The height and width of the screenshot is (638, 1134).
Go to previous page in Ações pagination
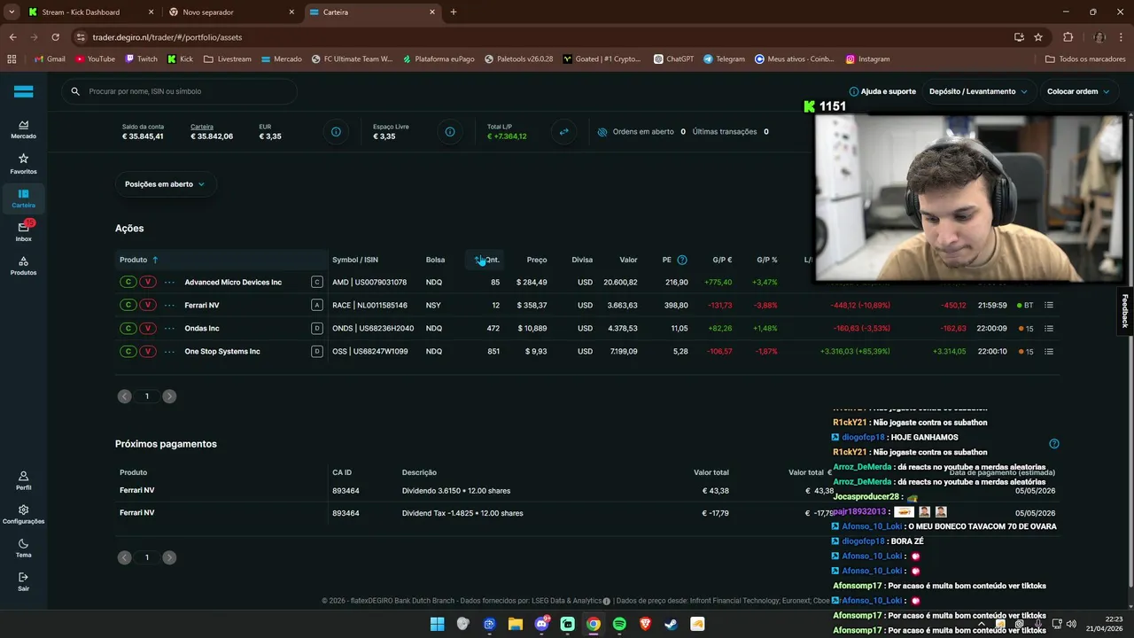point(125,396)
